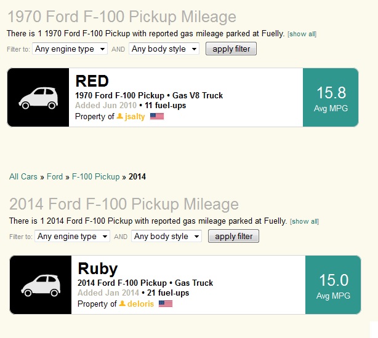Go to Ford breadcrumb link

pos(55,177)
